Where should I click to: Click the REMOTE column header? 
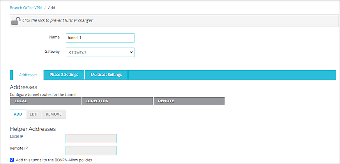pos(189,101)
